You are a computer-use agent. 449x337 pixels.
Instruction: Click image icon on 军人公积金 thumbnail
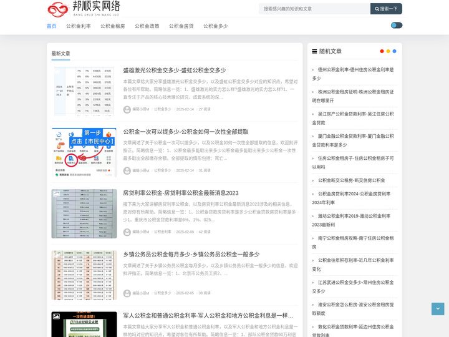(56, 316)
